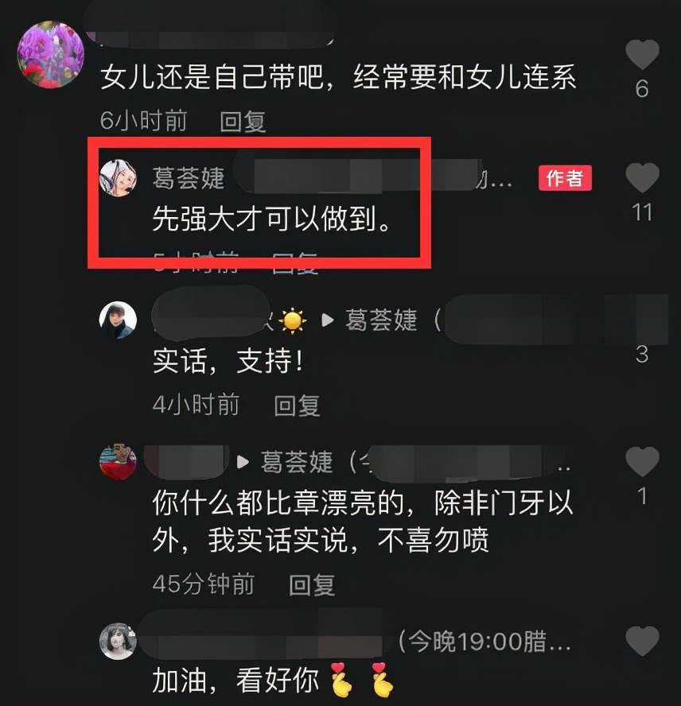Like the 加油，看好你 comment
The image size is (681, 706).
[642, 641]
